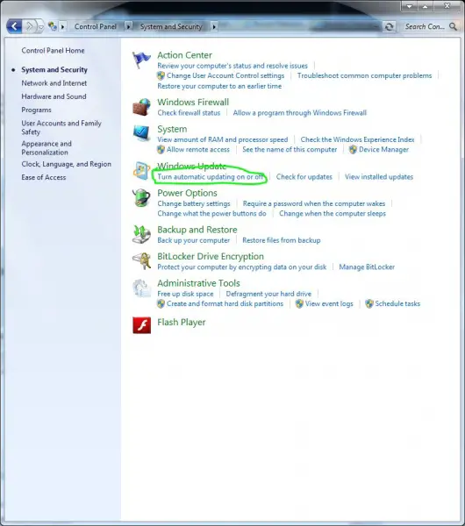The height and width of the screenshot is (526, 465).
Task: Click Defragment your hard drive link
Action: (268, 294)
